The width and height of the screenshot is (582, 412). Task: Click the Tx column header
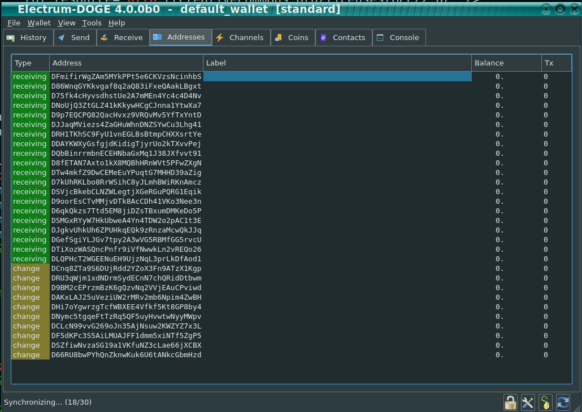point(557,63)
